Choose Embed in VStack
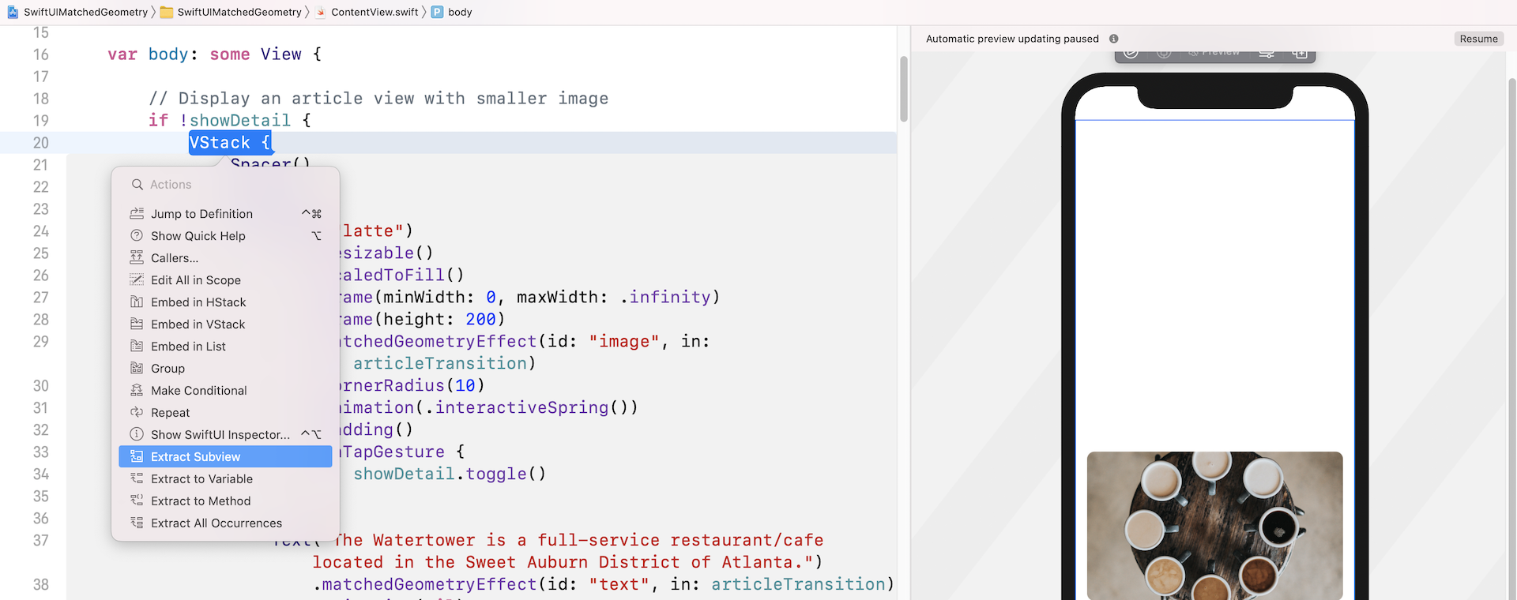Screen dimensions: 1517x600 coord(225,324)
